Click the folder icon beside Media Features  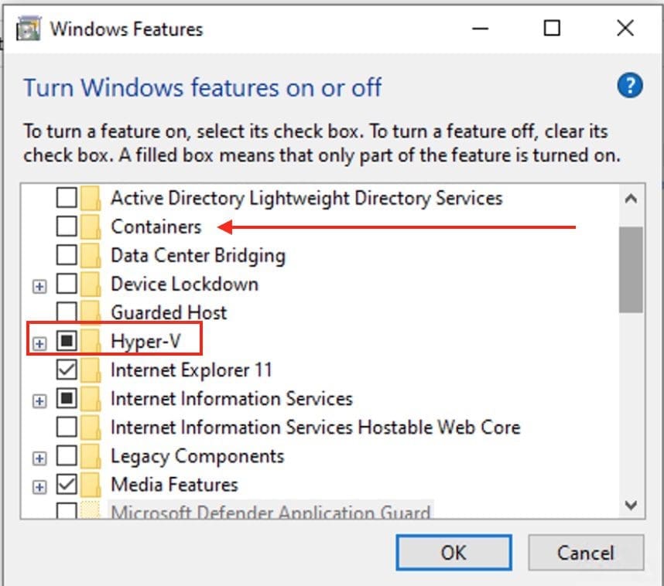pyautogui.click(x=92, y=485)
